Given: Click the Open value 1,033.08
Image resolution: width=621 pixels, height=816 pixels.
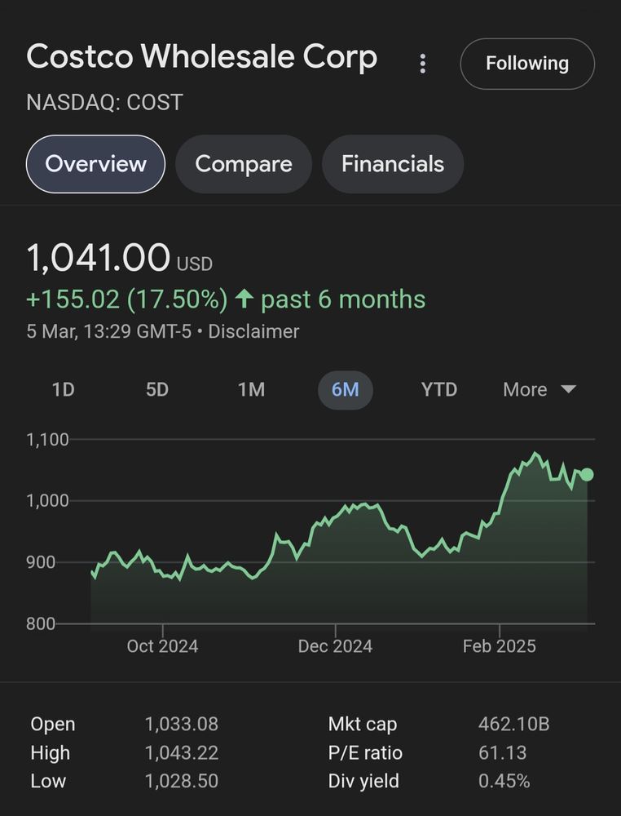Looking at the screenshot, I should point(182,724).
